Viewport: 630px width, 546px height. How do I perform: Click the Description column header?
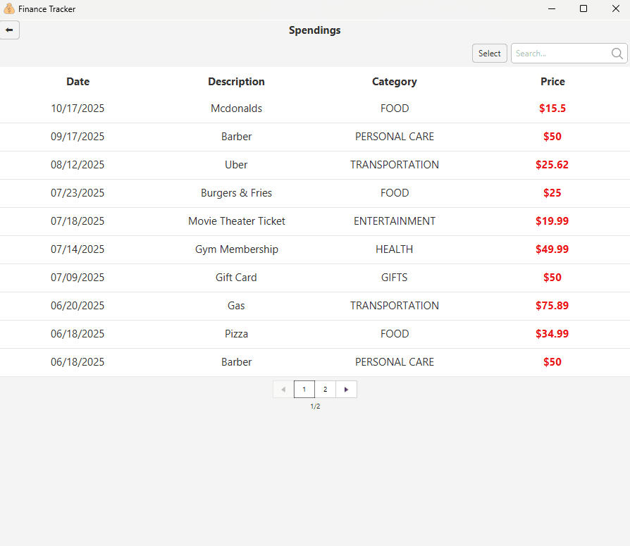(x=236, y=82)
